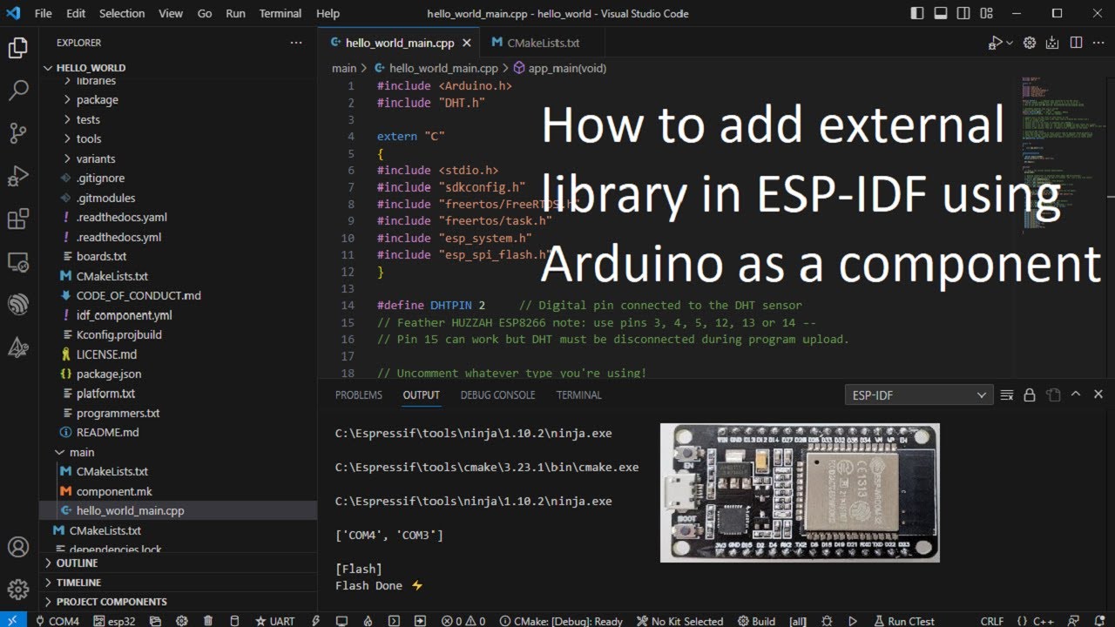Image resolution: width=1115 pixels, height=627 pixels.
Task: Switch to TERMINAL panel tab
Action: [579, 394]
